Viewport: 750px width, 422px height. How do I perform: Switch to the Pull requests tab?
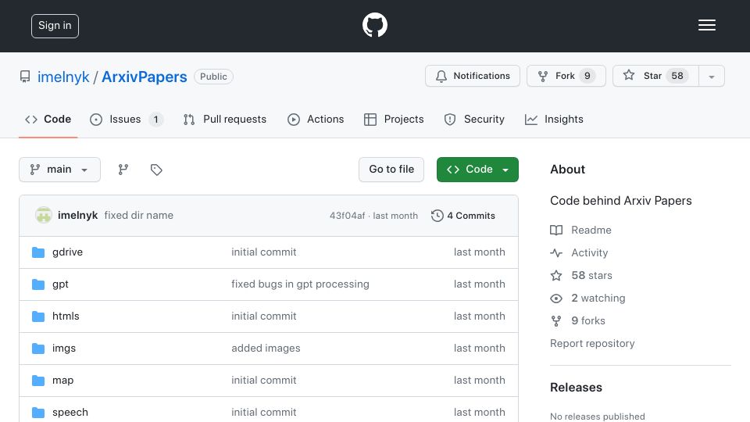[x=224, y=119]
